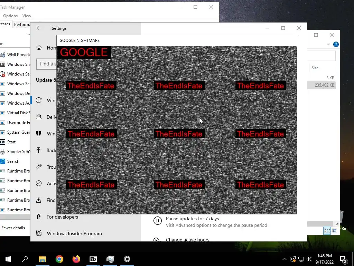
Task: Open File Explorer from the taskbar
Action: pyautogui.click(x=42, y=259)
